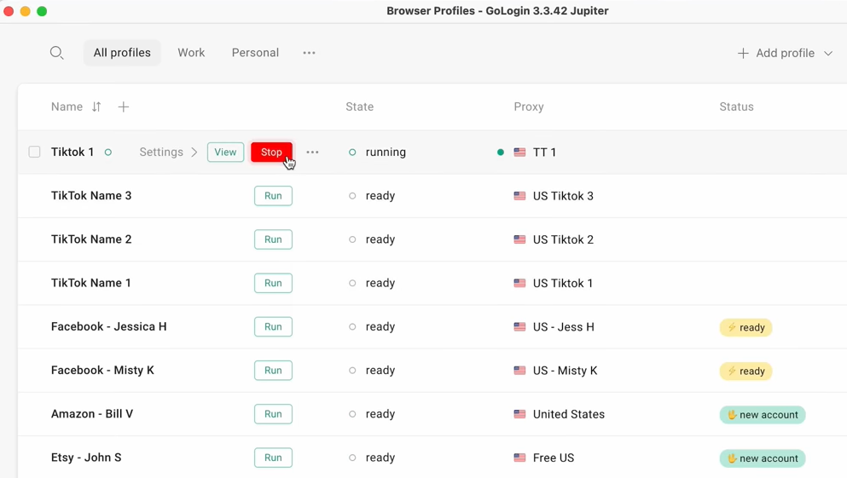Image resolution: width=847 pixels, height=478 pixels.
Task: Click the green proxy status dot before TT 1
Action: (x=500, y=153)
